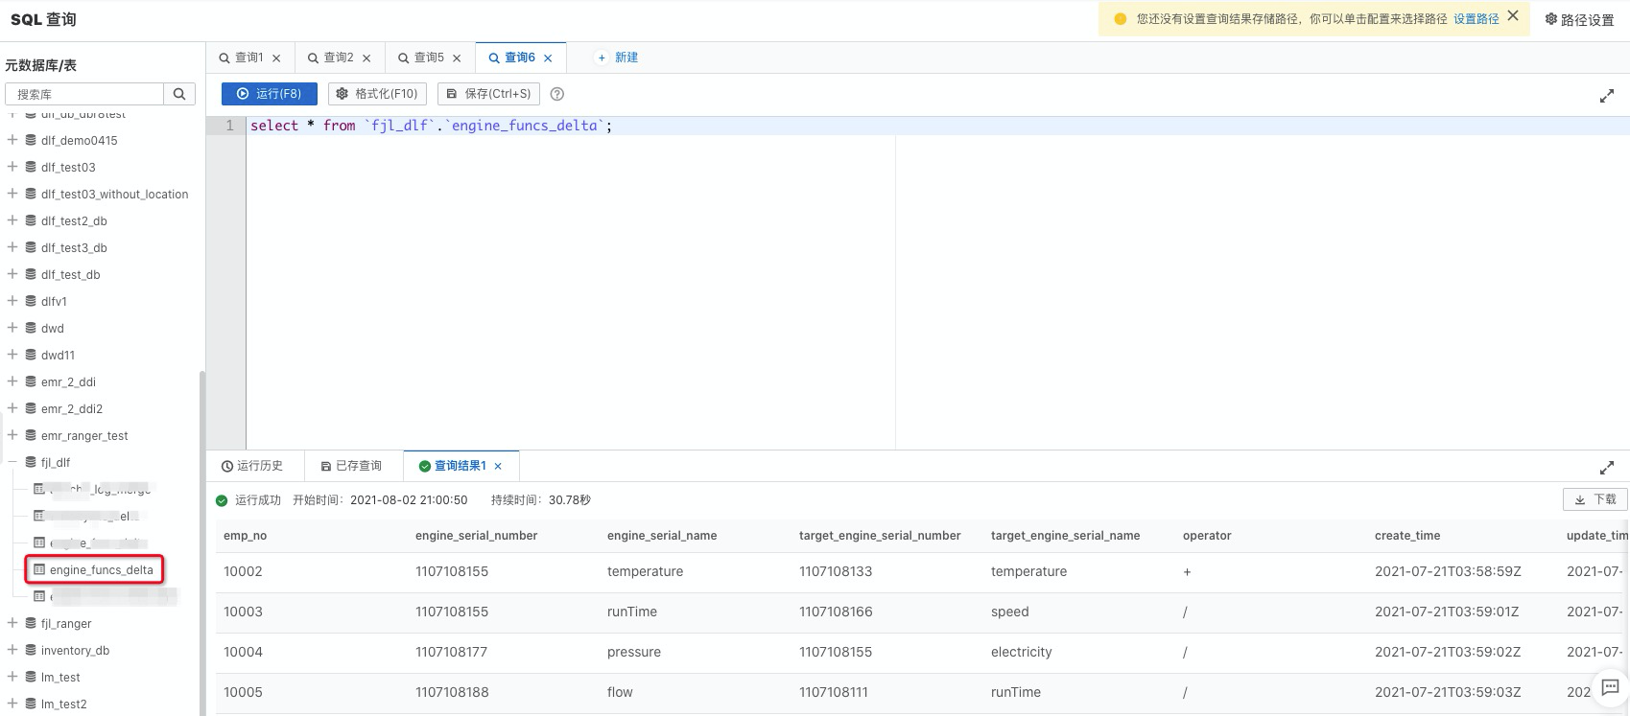Open 路径设置 path settings
The width and height of the screenshot is (1630, 716).
(x=1579, y=19)
